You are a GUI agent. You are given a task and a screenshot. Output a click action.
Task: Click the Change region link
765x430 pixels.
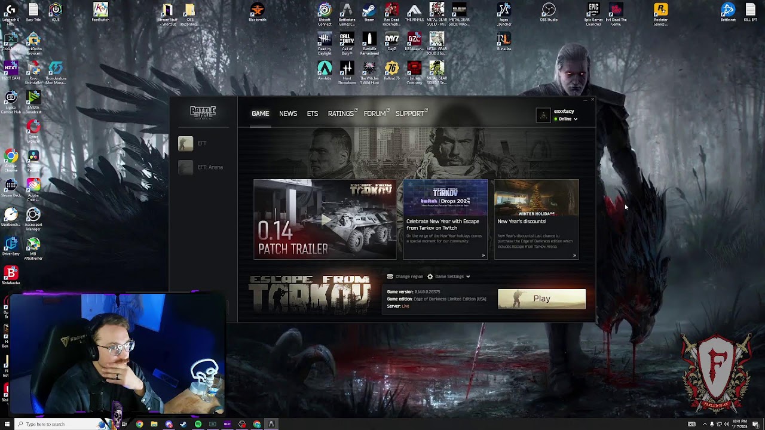[x=405, y=277]
